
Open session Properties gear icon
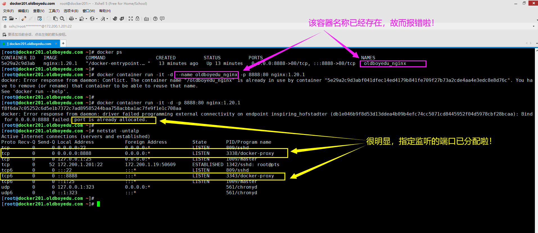40,19
